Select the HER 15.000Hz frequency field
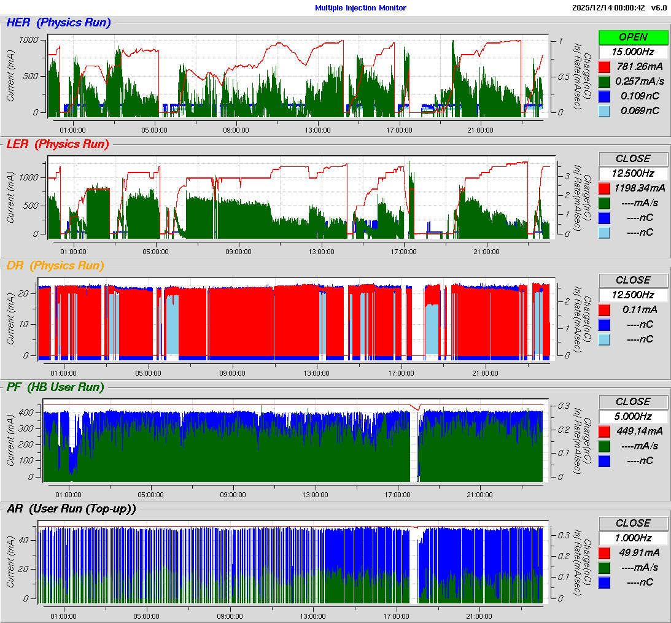The width and height of the screenshot is (671, 623). pyautogui.click(x=634, y=52)
